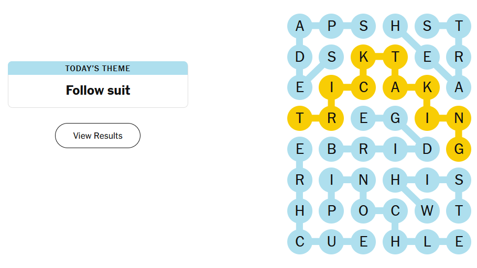Screen dimensions: 477x268
Task: Tap the yellow I linked to yellow N
Action: click(427, 118)
